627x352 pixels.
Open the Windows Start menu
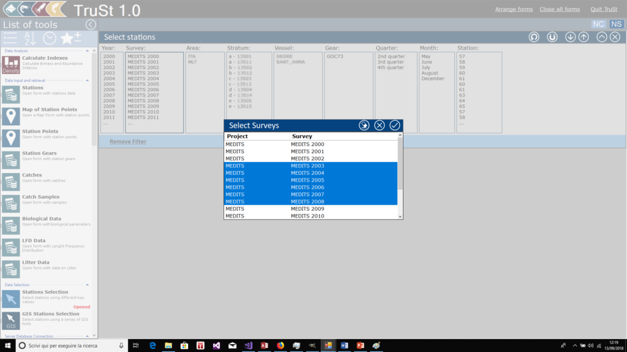pyautogui.click(x=7, y=346)
